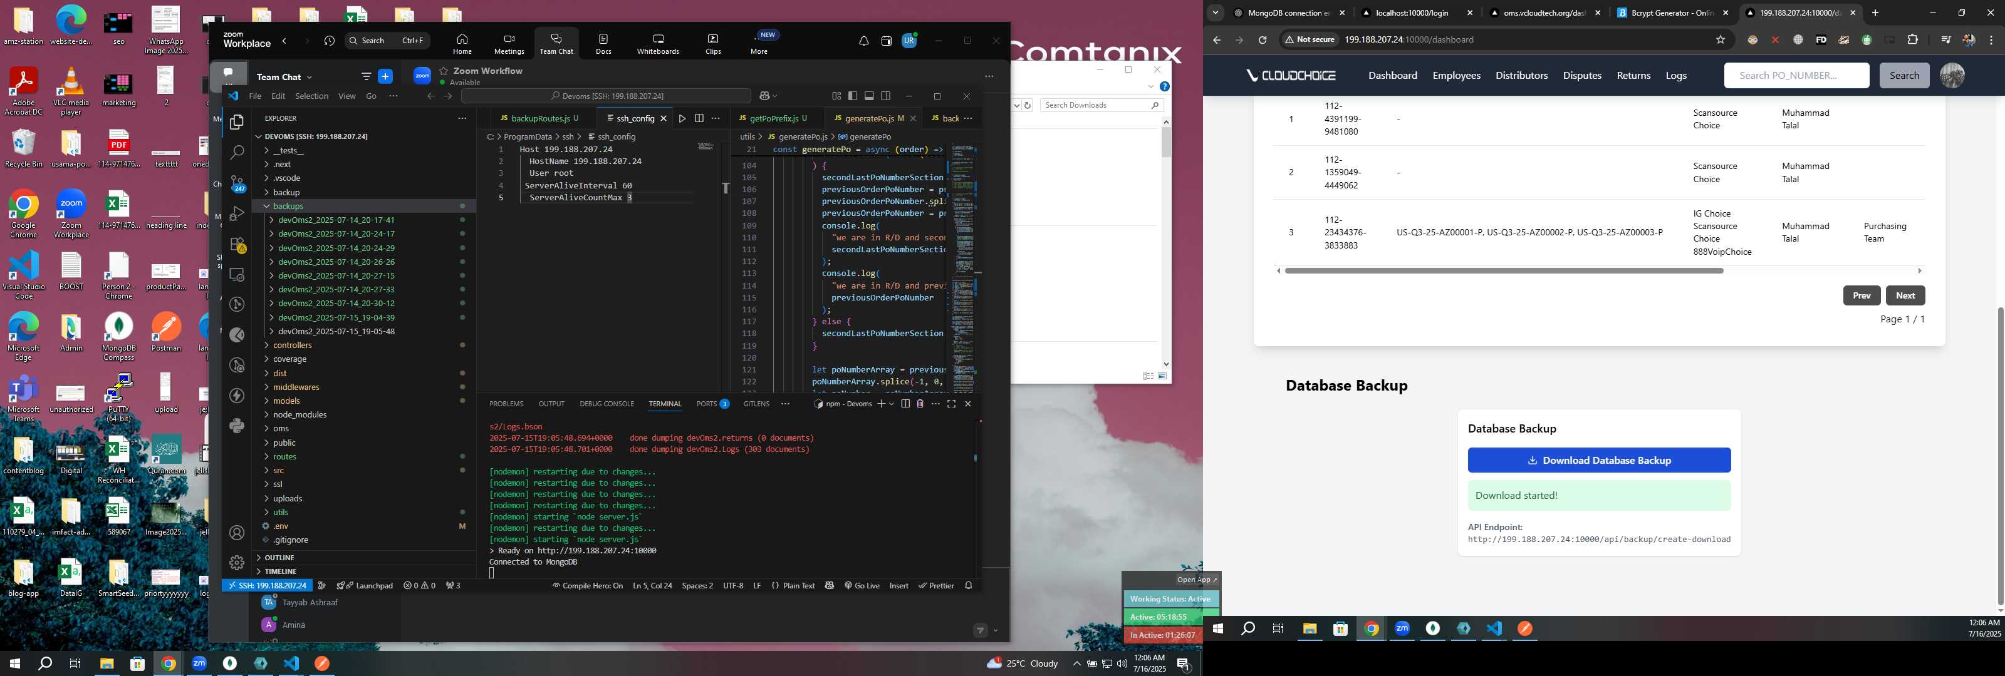The width and height of the screenshot is (2005, 676).
Task: Click the Kill Terminal trash icon
Action: (x=920, y=404)
